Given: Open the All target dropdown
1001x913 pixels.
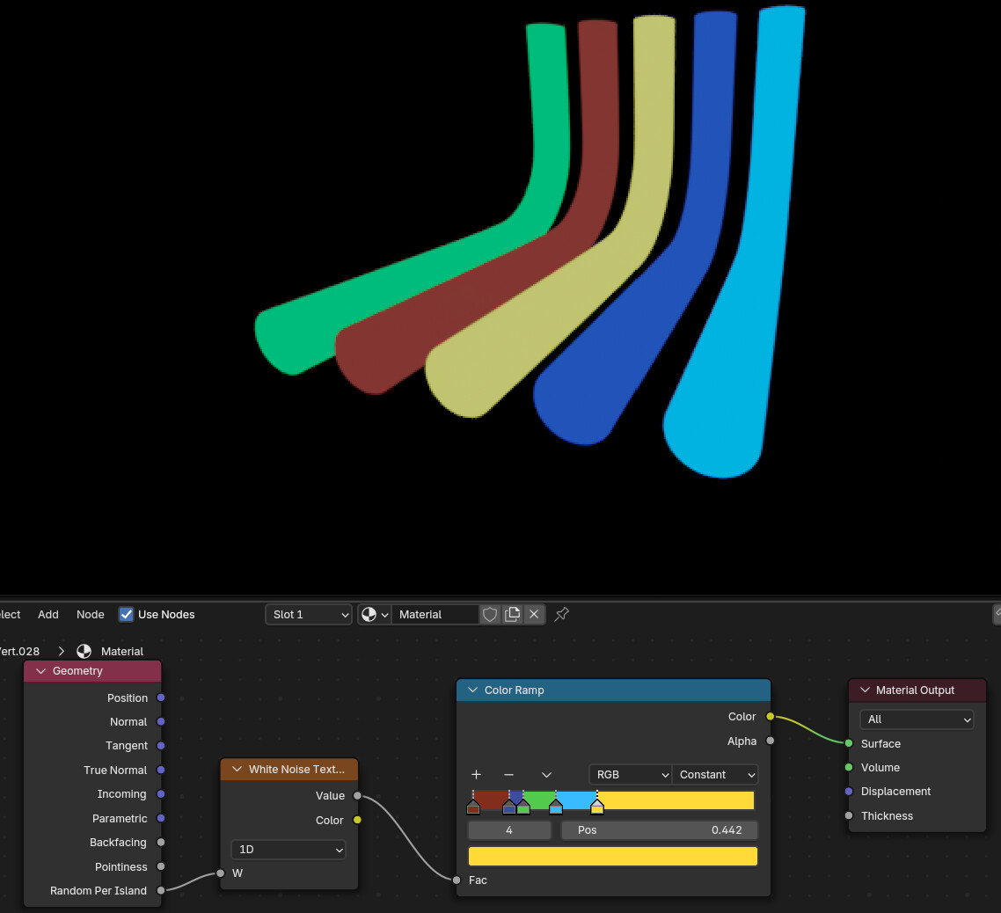Looking at the screenshot, I should (916, 719).
